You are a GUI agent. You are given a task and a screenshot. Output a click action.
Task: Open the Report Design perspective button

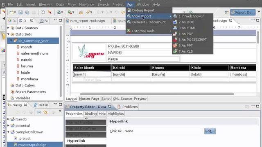pyautogui.click(x=243, y=12)
